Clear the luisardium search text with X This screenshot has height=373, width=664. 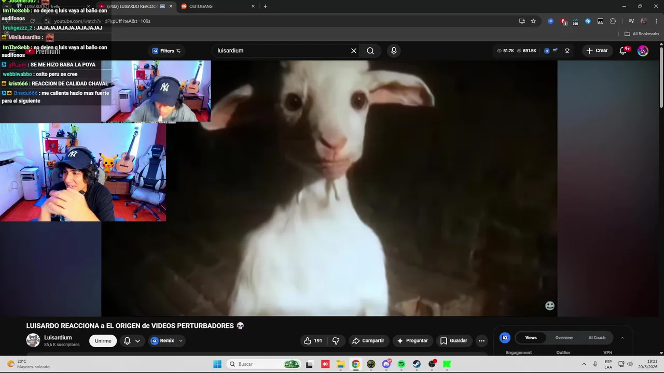coord(354,51)
